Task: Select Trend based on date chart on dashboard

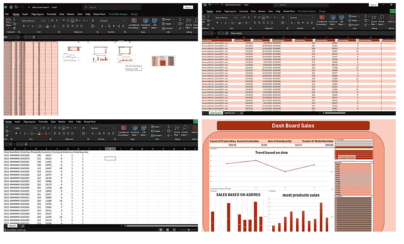Action: 271,169
